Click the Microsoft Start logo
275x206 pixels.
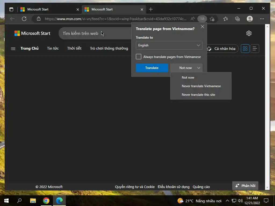point(32,33)
